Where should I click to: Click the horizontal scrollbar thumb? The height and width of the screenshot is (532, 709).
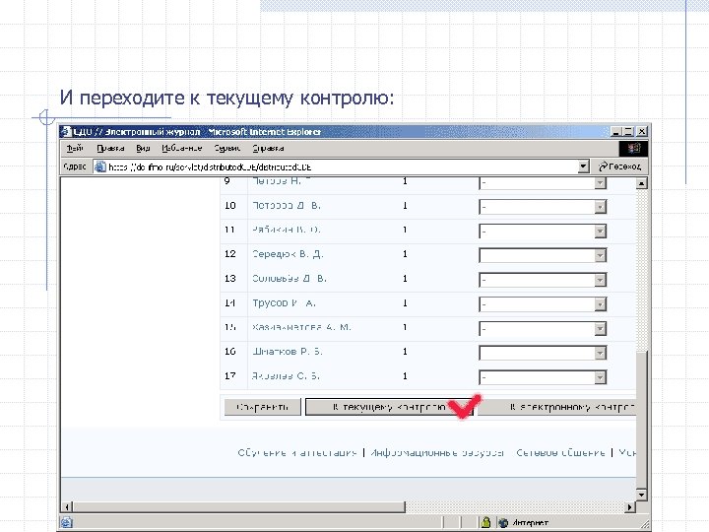point(238,507)
